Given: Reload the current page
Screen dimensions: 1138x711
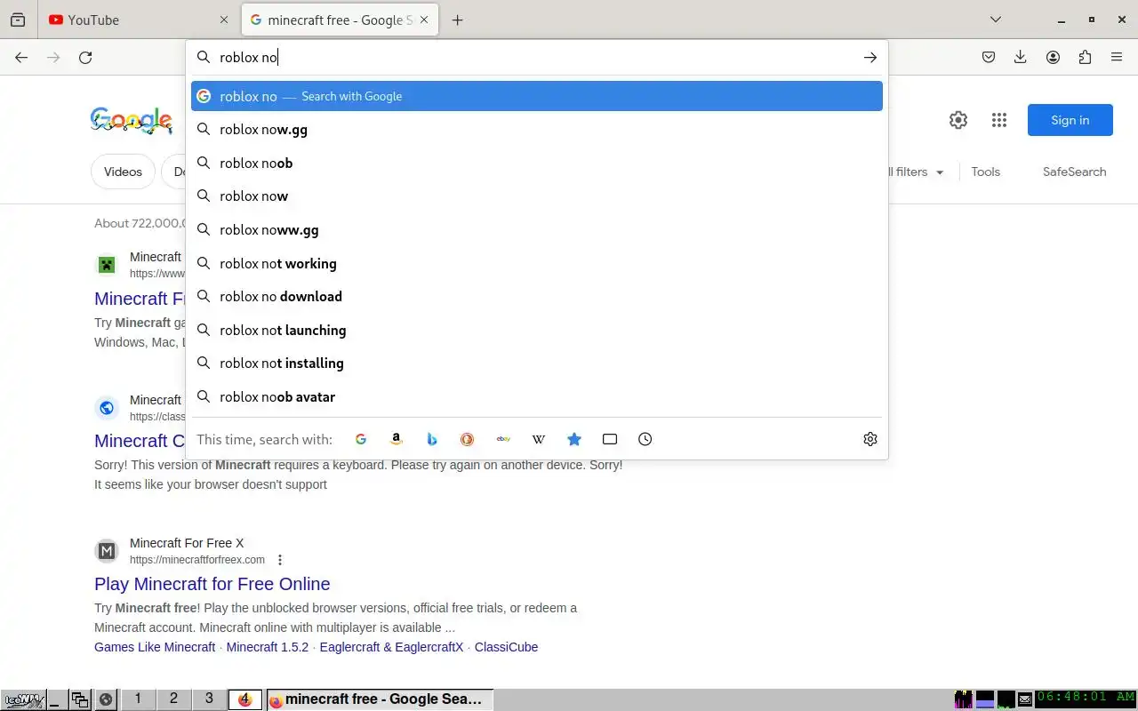Looking at the screenshot, I should point(85,57).
